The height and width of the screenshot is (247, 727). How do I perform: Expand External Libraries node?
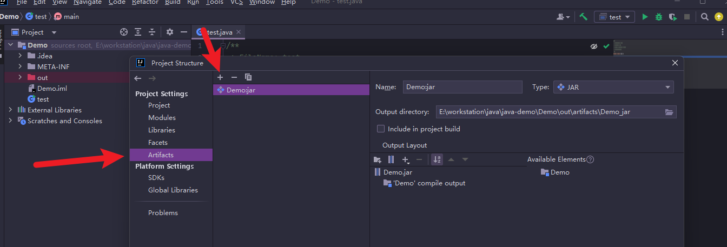(x=10, y=110)
